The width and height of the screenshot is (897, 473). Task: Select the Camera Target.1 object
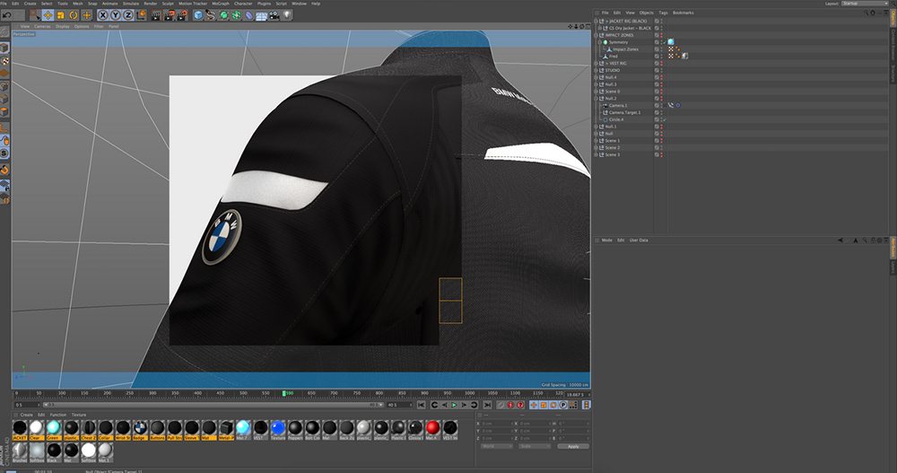[624, 113]
